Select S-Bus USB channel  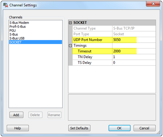point(36,38)
